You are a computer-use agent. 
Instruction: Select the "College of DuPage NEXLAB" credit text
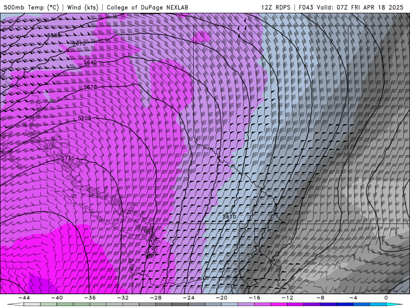tap(147, 7)
